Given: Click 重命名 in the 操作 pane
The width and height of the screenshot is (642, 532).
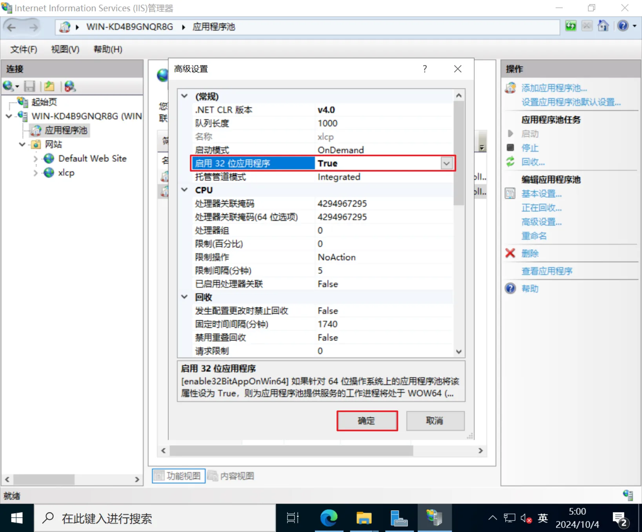Looking at the screenshot, I should click(534, 236).
